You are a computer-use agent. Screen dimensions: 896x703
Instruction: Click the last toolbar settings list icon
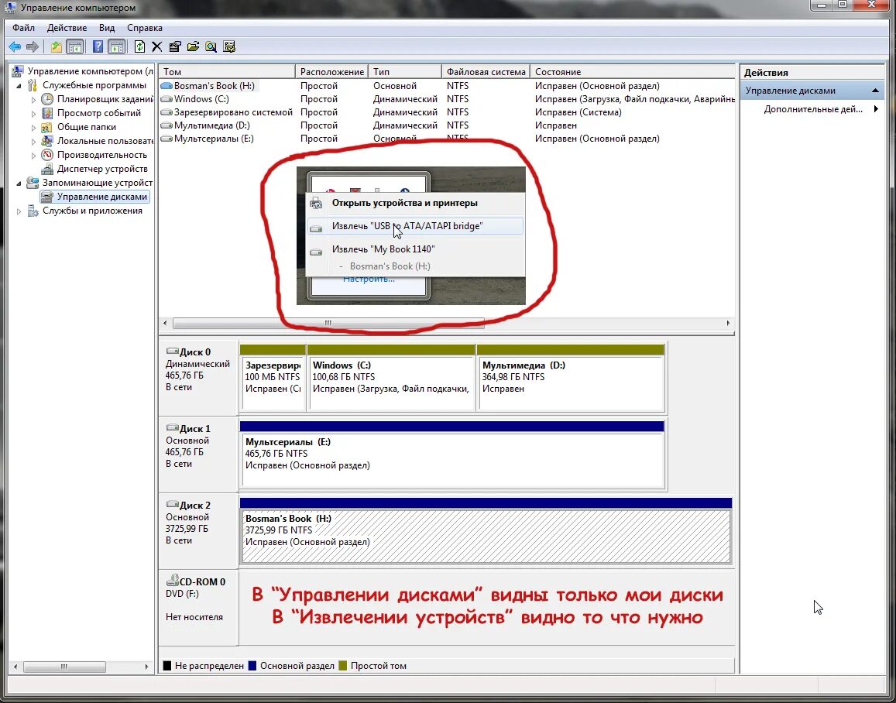(x=229, y=46)
